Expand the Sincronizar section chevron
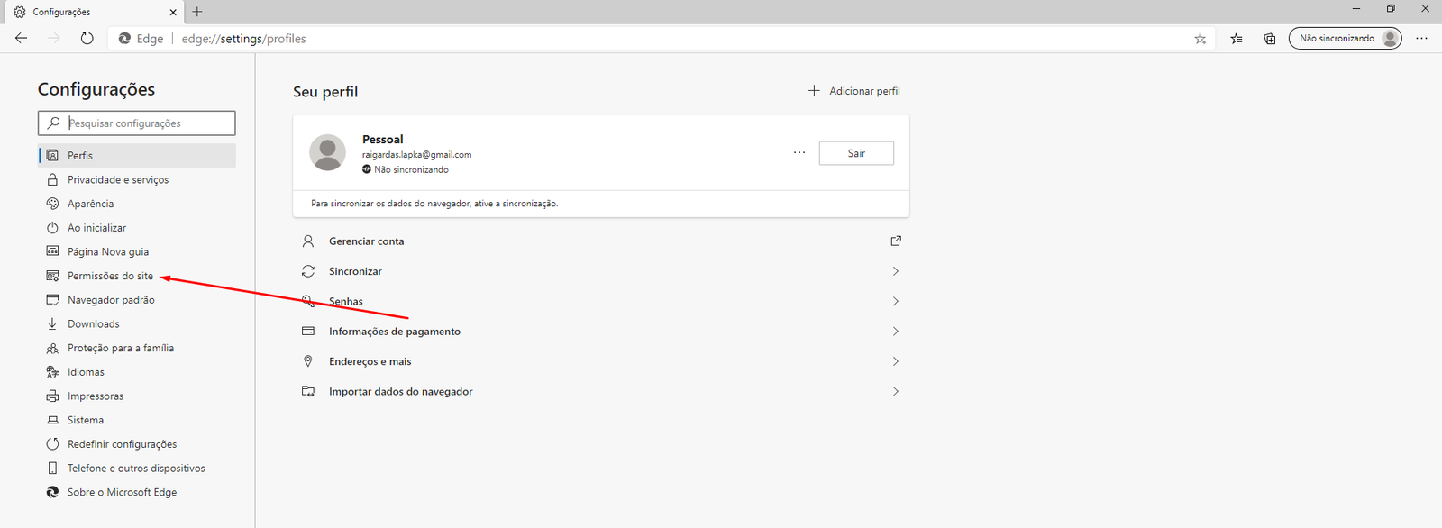This screenshot has height=528, width=1442. coord(895,271)
